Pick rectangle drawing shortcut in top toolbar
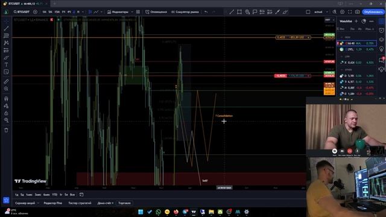386x217 pixels. [239, 12]
